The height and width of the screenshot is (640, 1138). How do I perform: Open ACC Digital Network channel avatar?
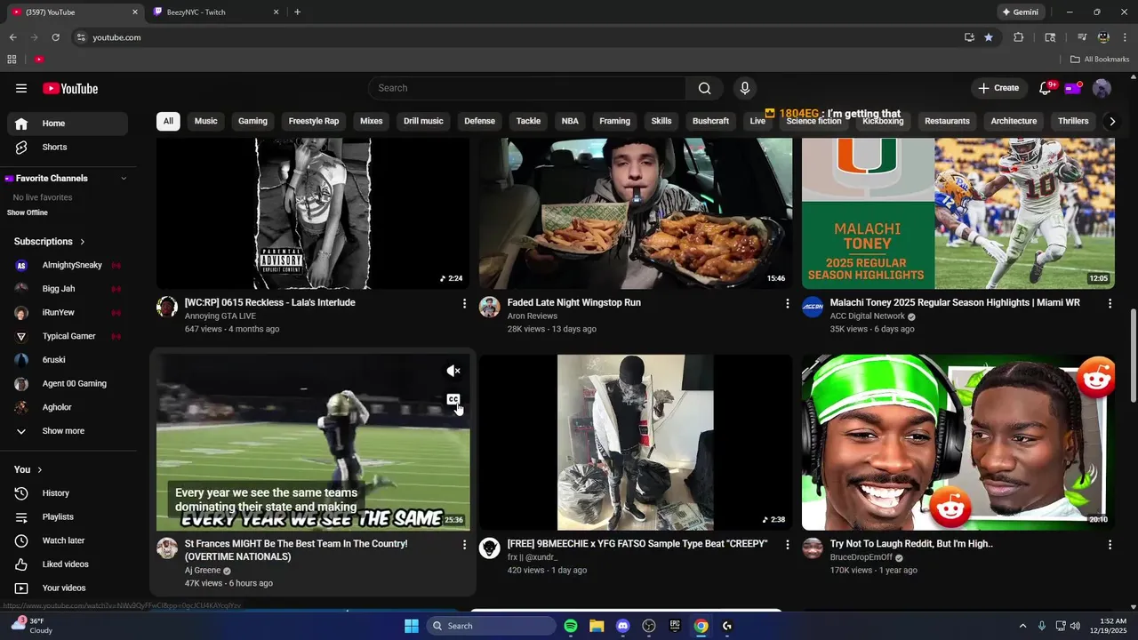pyautogui.click(x=813, y=308)
